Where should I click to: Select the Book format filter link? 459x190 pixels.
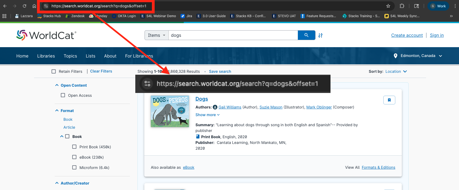68,119
